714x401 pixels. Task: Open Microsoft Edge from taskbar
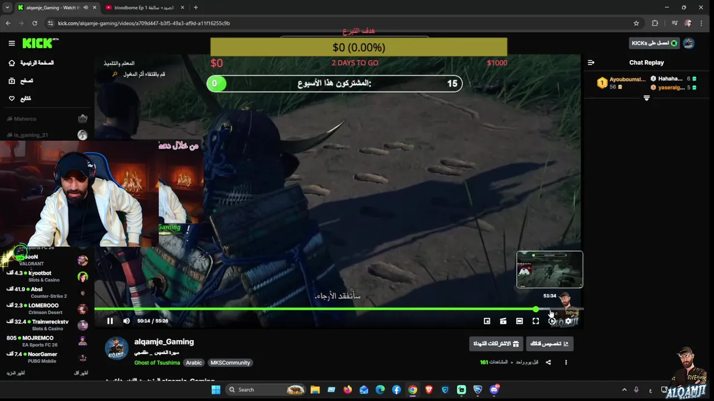pyautogui.click(x=380, y=390)
